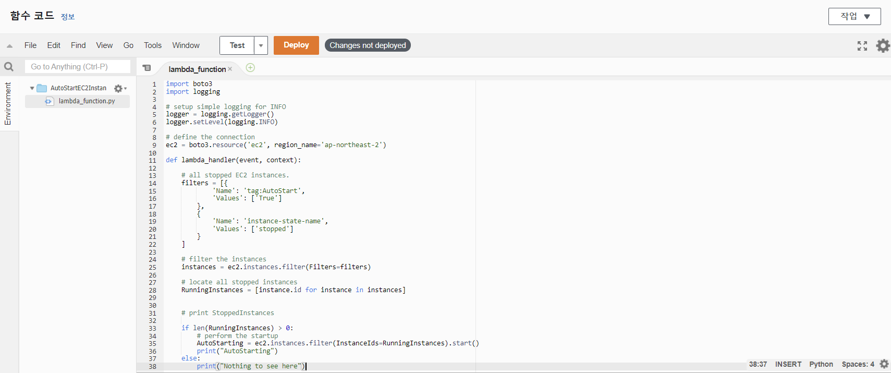
Task: Open the AutoStartEC2Instan folder gear menu
Action: pyautogui.click(x=120, y=88)
